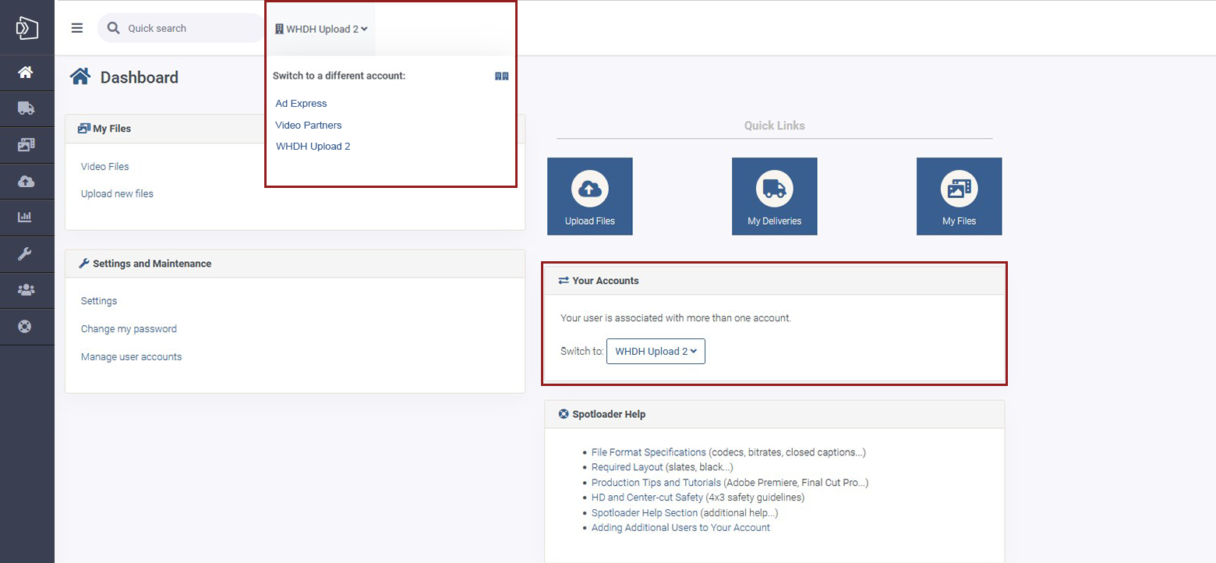This screenshot has width=1216, height=563.
Task: Open the Settings link under Settings and Maintenance
Action: pyautogui.click(x=99, y=301)
